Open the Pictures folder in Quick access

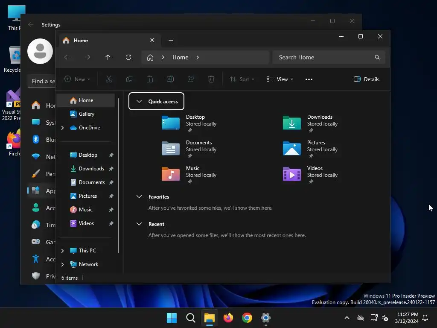pos(310,149)
